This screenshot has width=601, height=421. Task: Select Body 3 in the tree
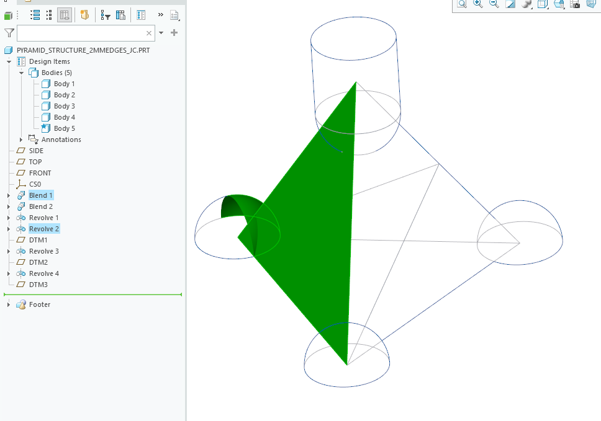pos(65,106)
